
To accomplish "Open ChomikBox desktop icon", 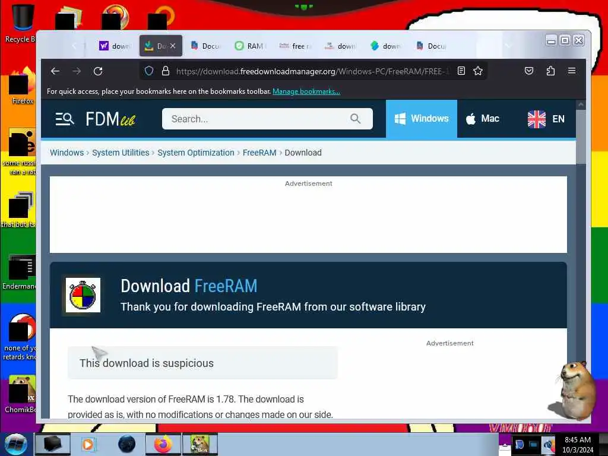I will click(x=20, y=394).
